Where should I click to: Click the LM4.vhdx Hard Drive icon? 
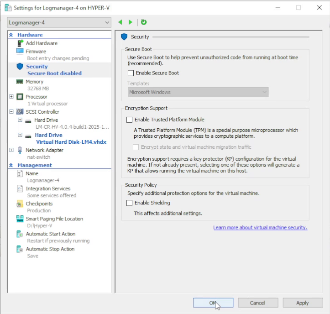(x=28, y=136)
